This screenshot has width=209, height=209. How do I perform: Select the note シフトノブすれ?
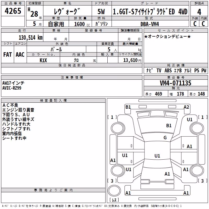coord(16,129)
